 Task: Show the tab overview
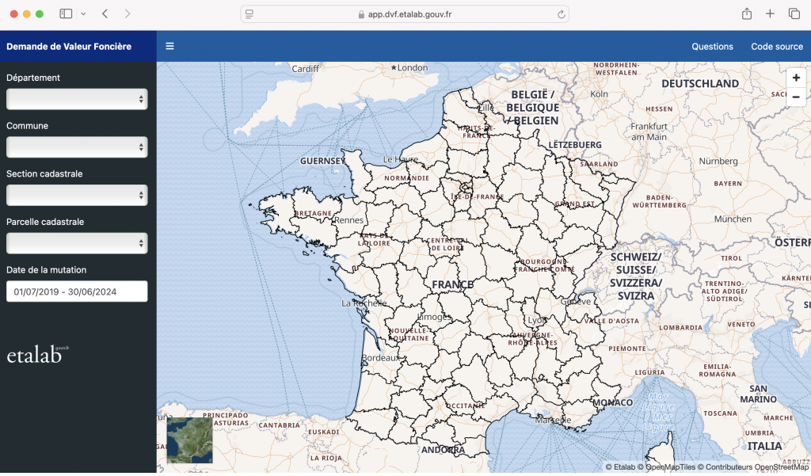[x=794, y=14]
